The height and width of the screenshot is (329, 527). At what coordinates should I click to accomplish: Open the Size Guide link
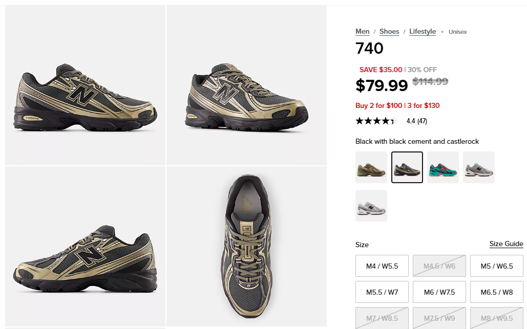coord(506,244)
